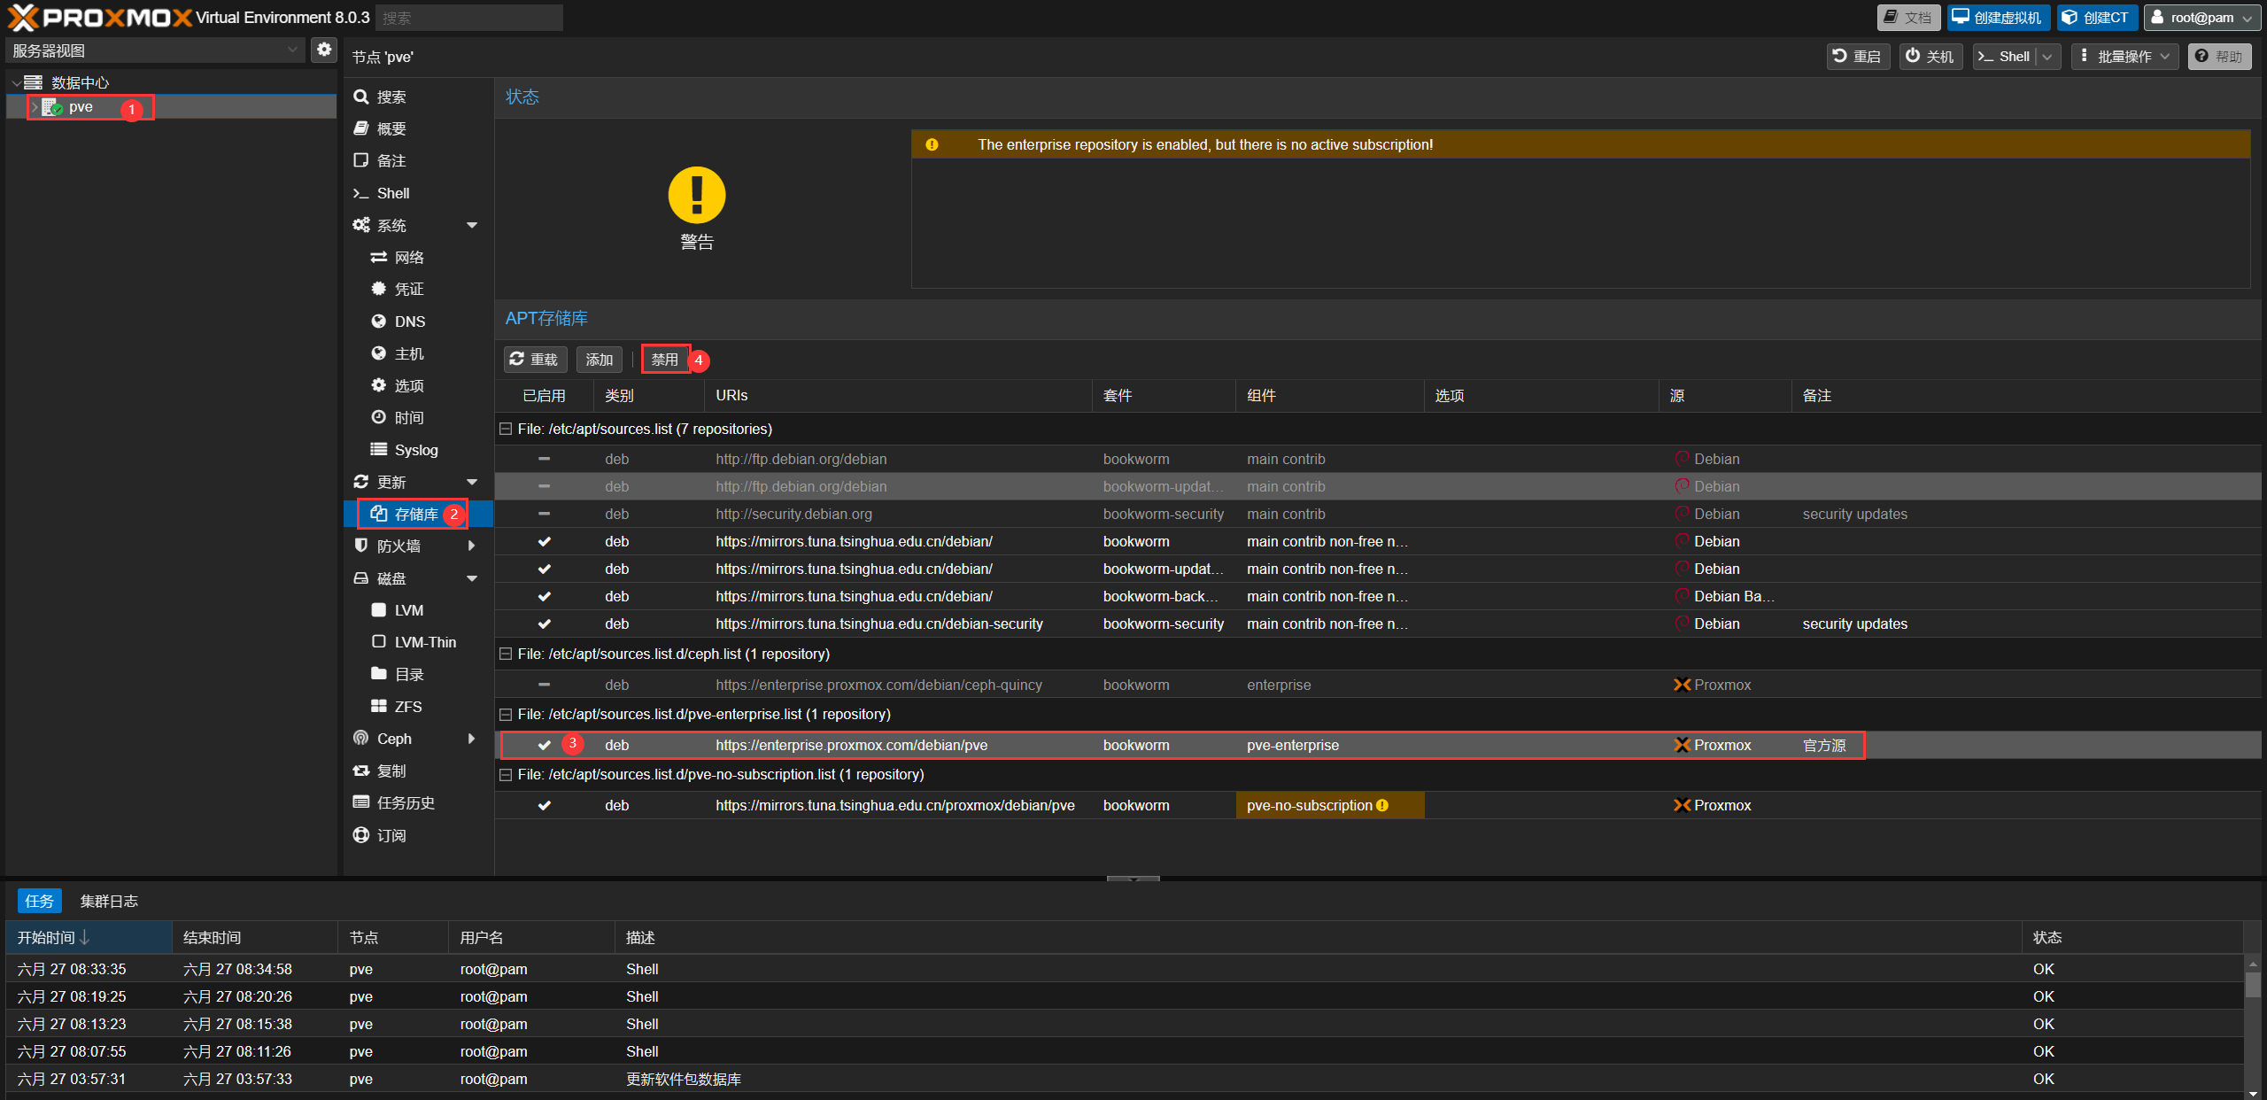Click the 创建虚拟机 create VM button

1998,18
